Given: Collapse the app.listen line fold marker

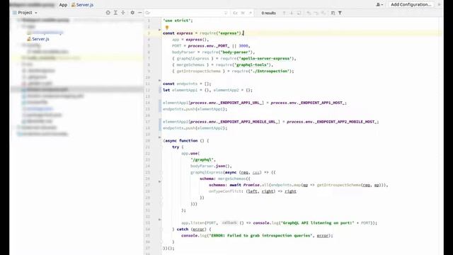Looking at the screenshot, I should click(159, 220).
